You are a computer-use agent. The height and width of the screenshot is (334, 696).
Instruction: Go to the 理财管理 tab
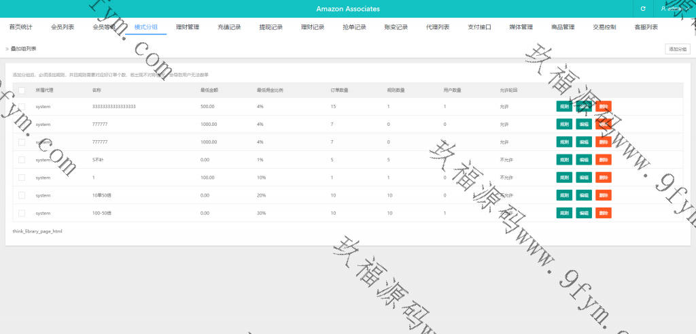(x=188, y=28)
